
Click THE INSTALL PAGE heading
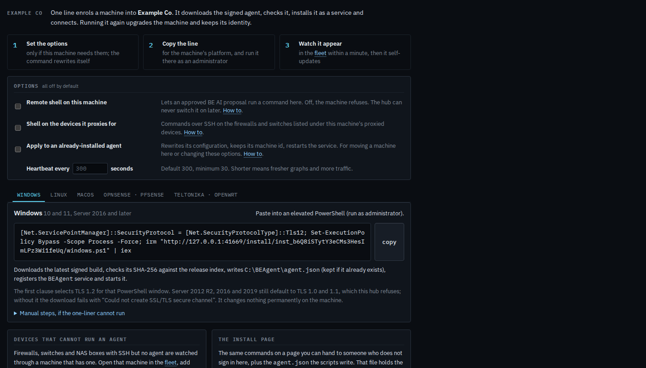pyautogui.click(x=247, y=339)
